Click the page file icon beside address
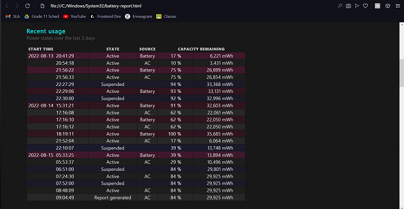Viewport: 404px width, 209px height. pyautogui.click(x=43, y=6)
